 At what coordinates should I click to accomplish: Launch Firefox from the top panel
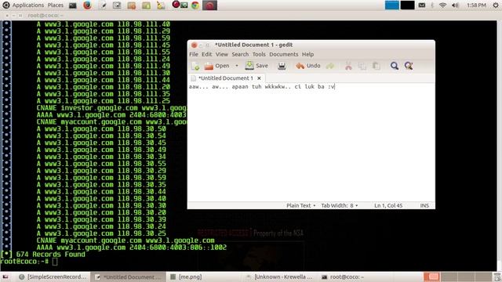click(87, 5)
